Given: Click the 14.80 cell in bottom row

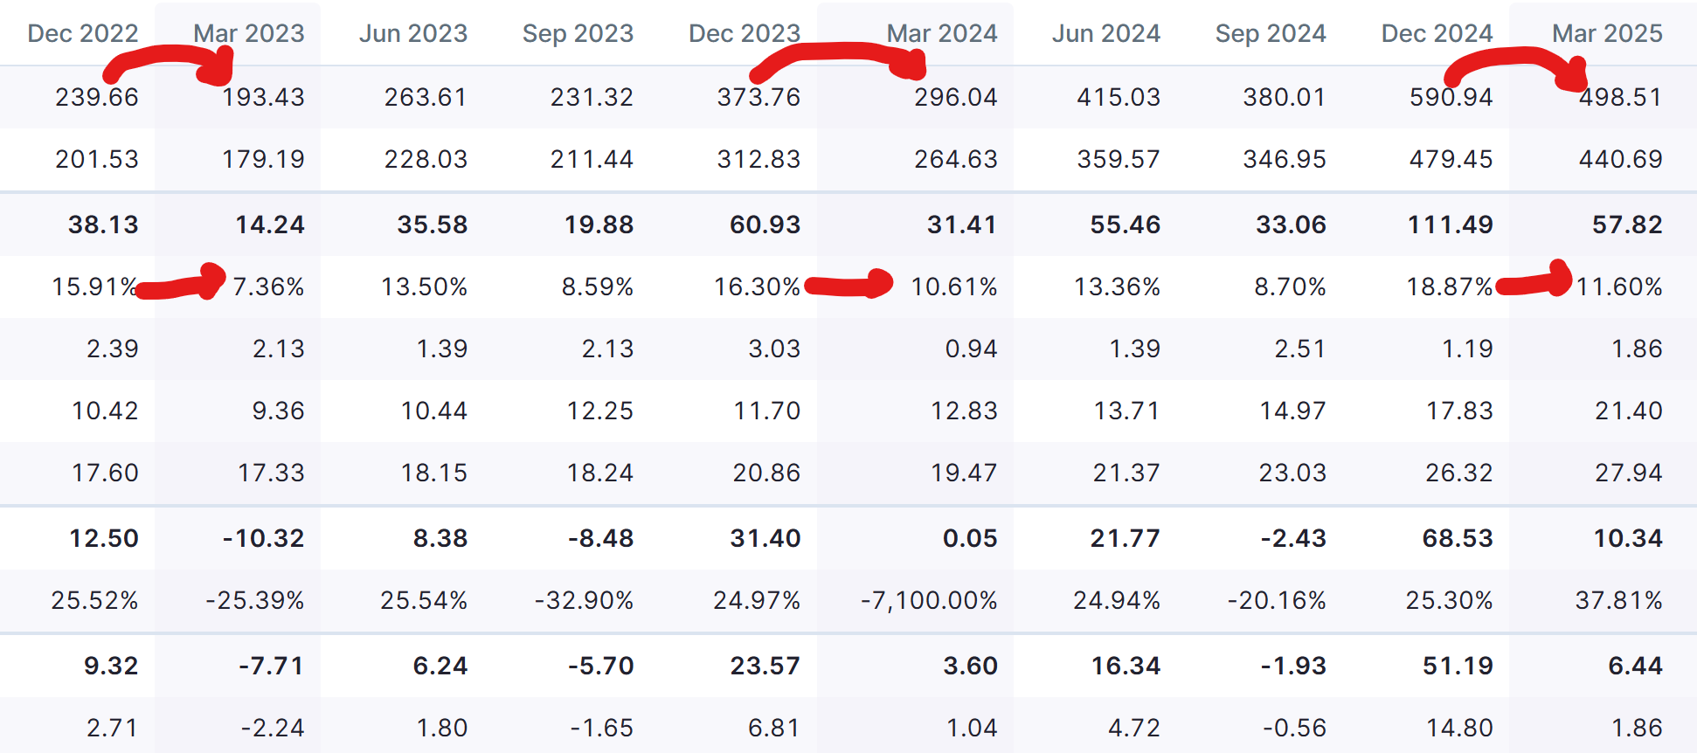Looking at the screenshot, I should tap(1459, 728).
